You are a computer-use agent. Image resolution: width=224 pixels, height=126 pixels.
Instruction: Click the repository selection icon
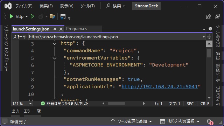coord(162,121)
